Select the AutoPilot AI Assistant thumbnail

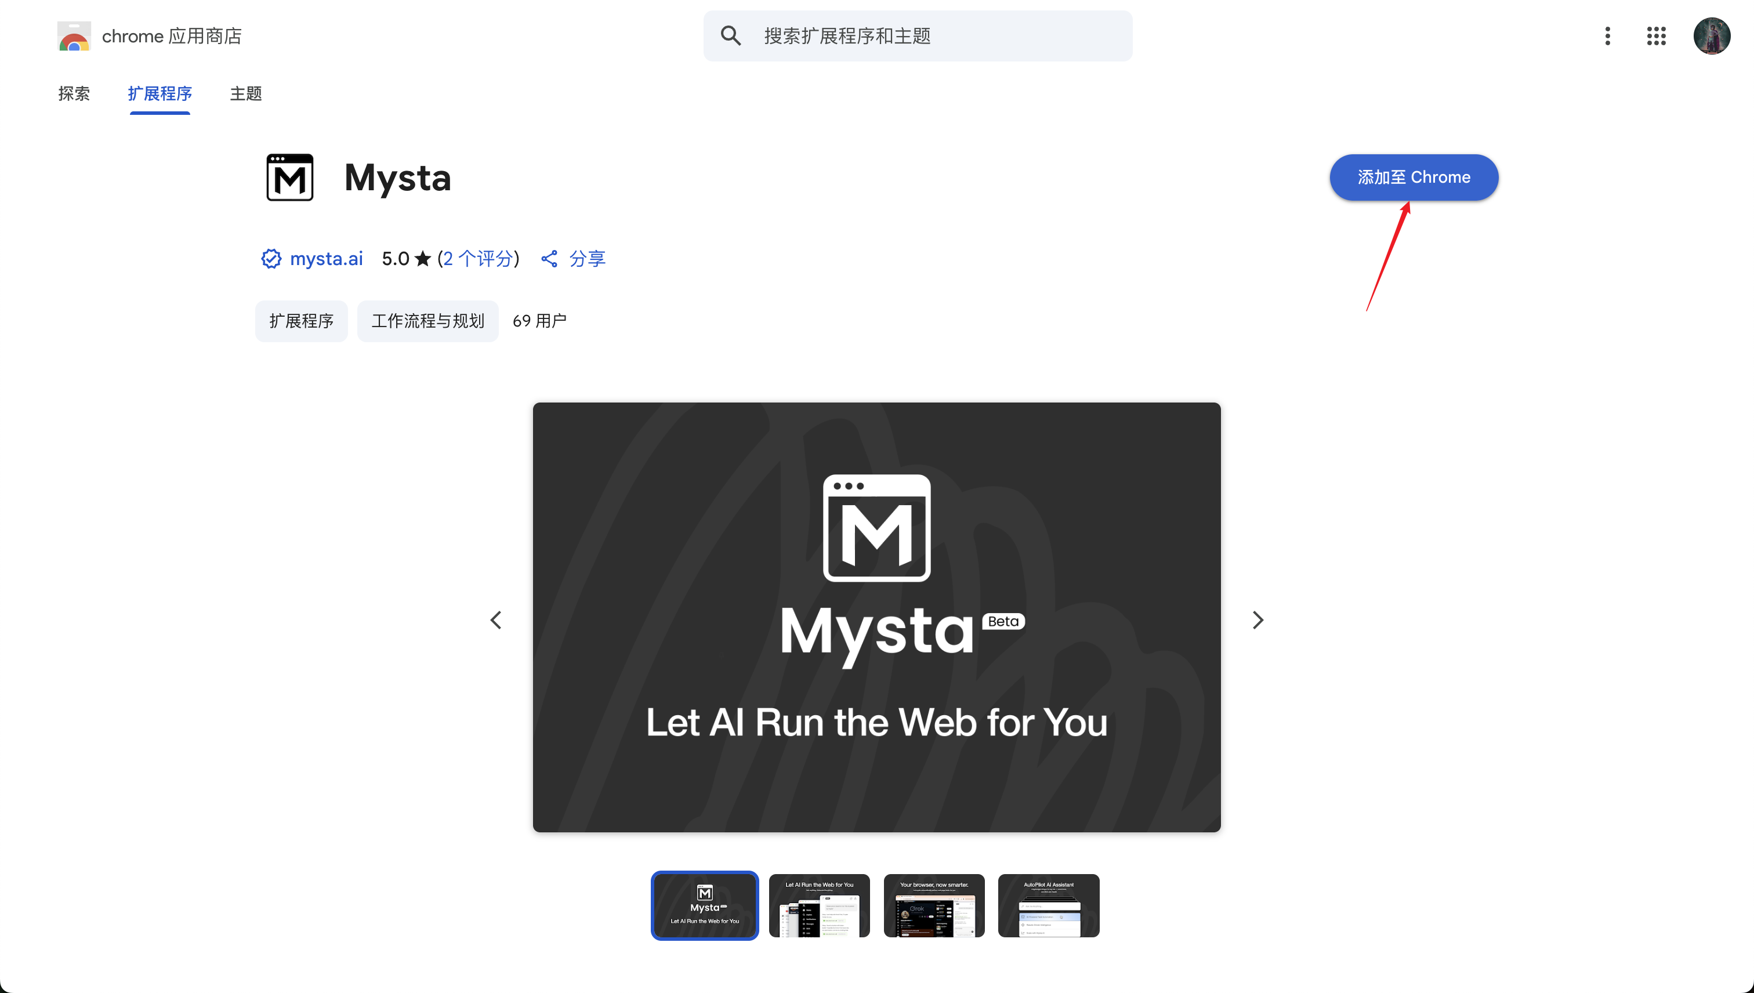[x=1048, y=905]
